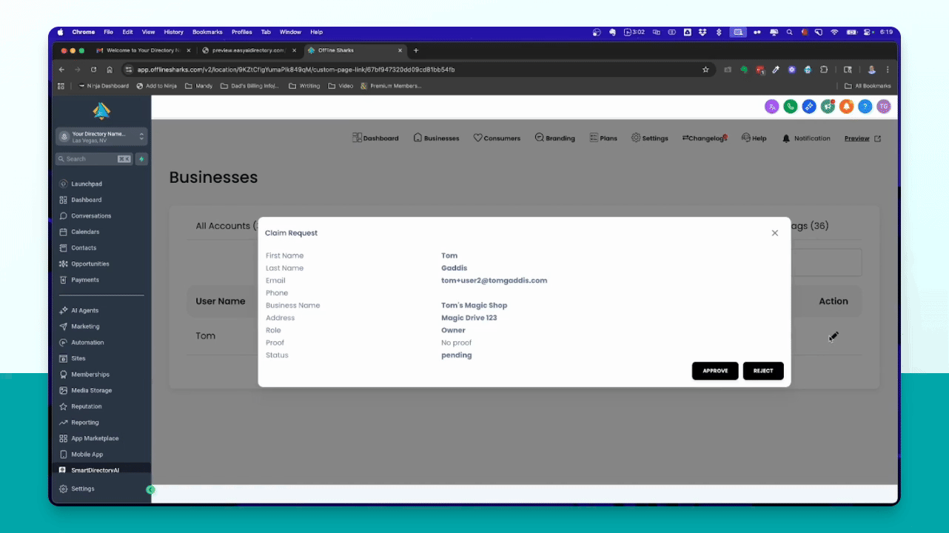Click the sidebar Search field
This screenshot has width=949, height=533.
(x=94, y=159)
